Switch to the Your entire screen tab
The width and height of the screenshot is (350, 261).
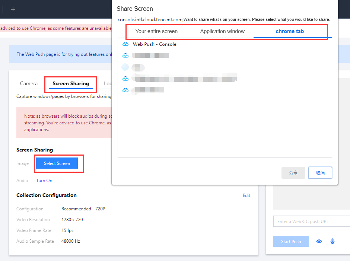point(156,32)
